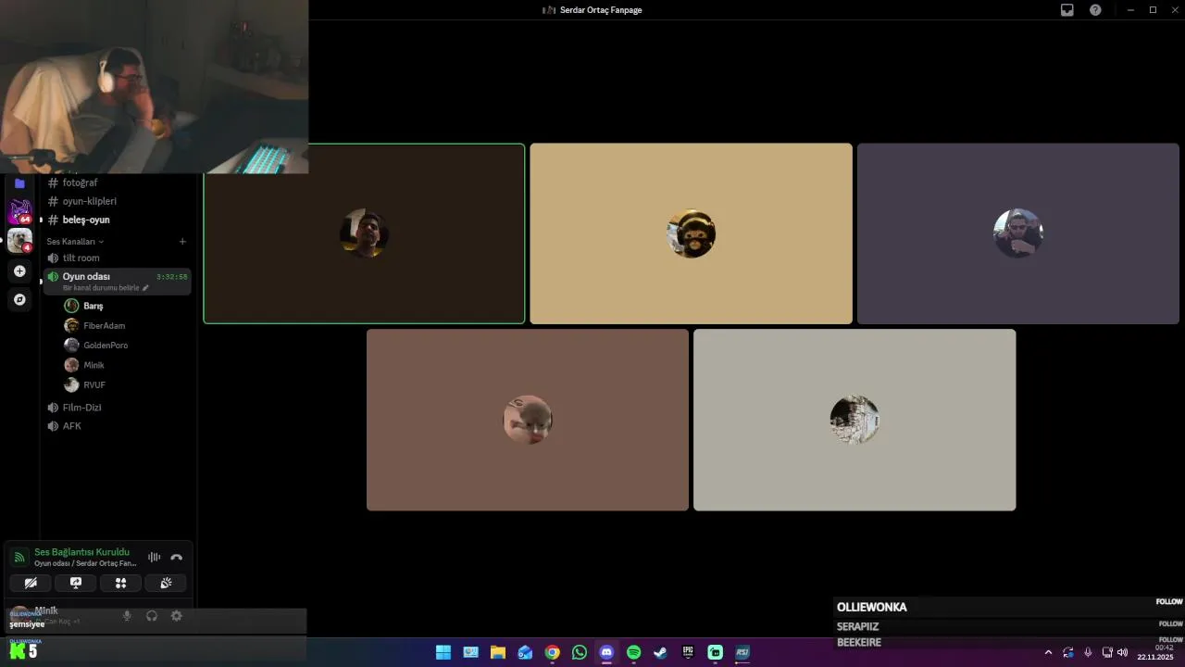Image resolution: width=1185 pixels, height=667 pixels.
Task: Open the soundboard button
Action: coord(166,583)
